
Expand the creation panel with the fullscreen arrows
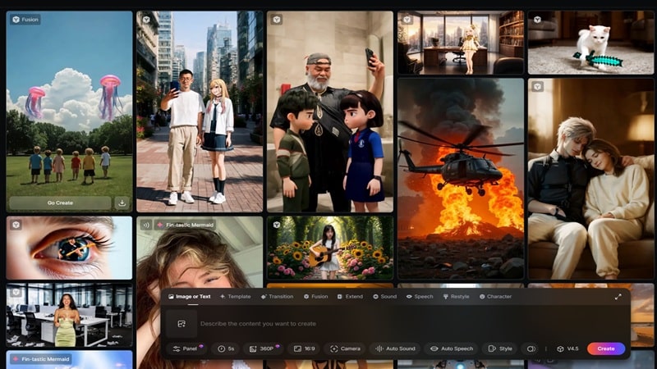618,297
